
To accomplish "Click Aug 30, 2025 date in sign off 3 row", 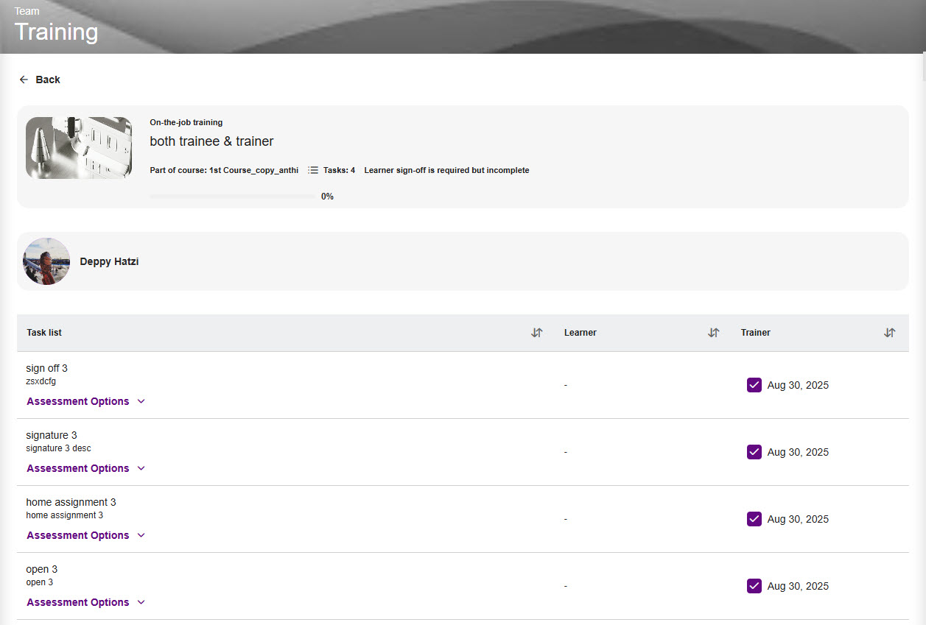I will point(798,385).
